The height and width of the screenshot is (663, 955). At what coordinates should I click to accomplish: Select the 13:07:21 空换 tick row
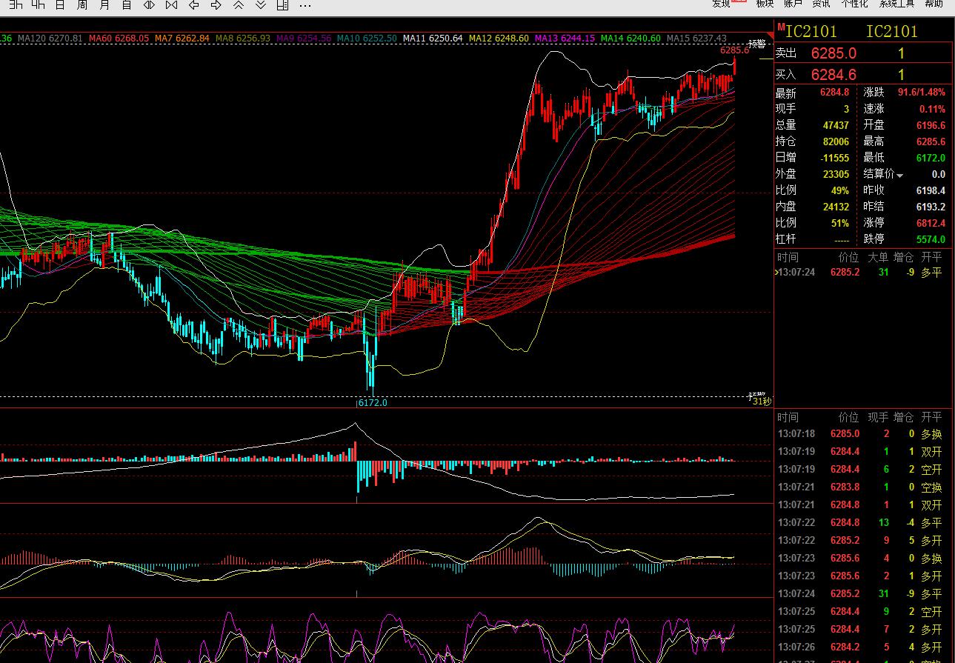tap(864, 487)
